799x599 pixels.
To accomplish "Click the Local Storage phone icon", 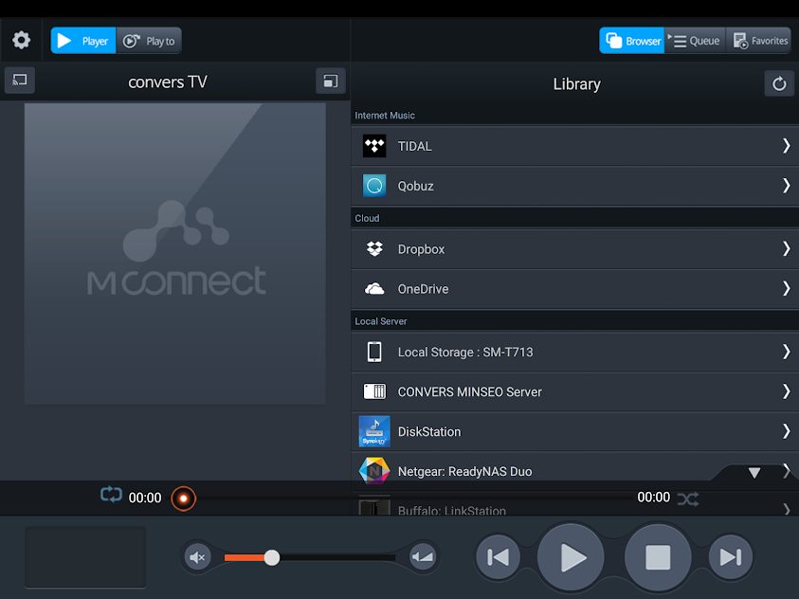I will [374, 352].
